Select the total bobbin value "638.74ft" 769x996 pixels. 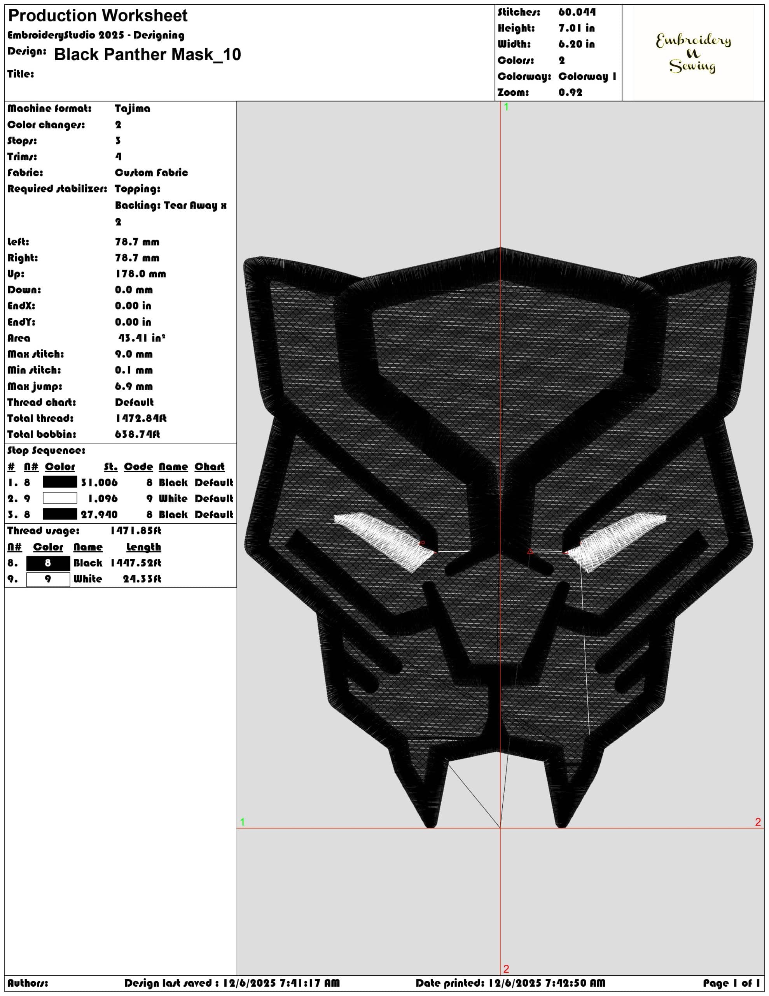(x=137, y=434)
